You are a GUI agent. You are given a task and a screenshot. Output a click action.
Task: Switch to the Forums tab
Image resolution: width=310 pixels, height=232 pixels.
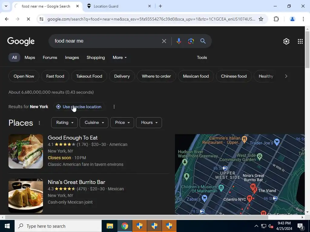click(x=50, y=57)
